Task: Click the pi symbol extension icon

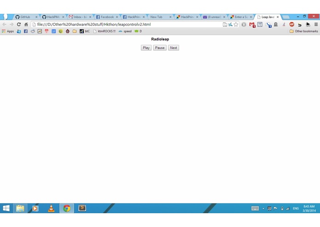Action: [260, 24]
